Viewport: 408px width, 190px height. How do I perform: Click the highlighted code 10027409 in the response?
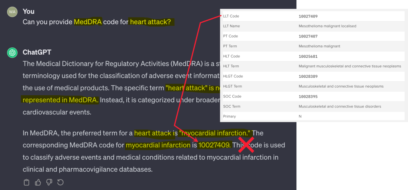pyautogui.click(x=214, y=145)
